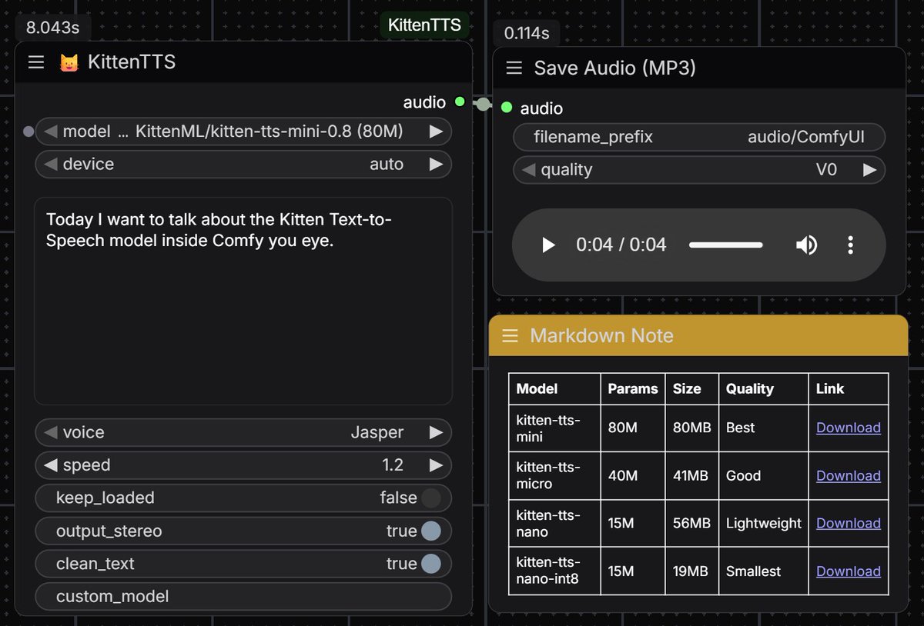This screenshot has width=924, height=626.
Task: Click the 0.114s execution time badge
Action: coord(527,34)
